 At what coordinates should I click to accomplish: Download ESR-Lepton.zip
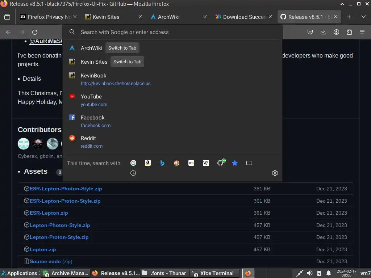point(49,213)
